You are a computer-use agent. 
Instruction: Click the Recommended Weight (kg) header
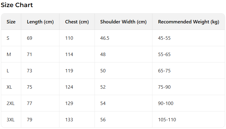click(188, 22)
